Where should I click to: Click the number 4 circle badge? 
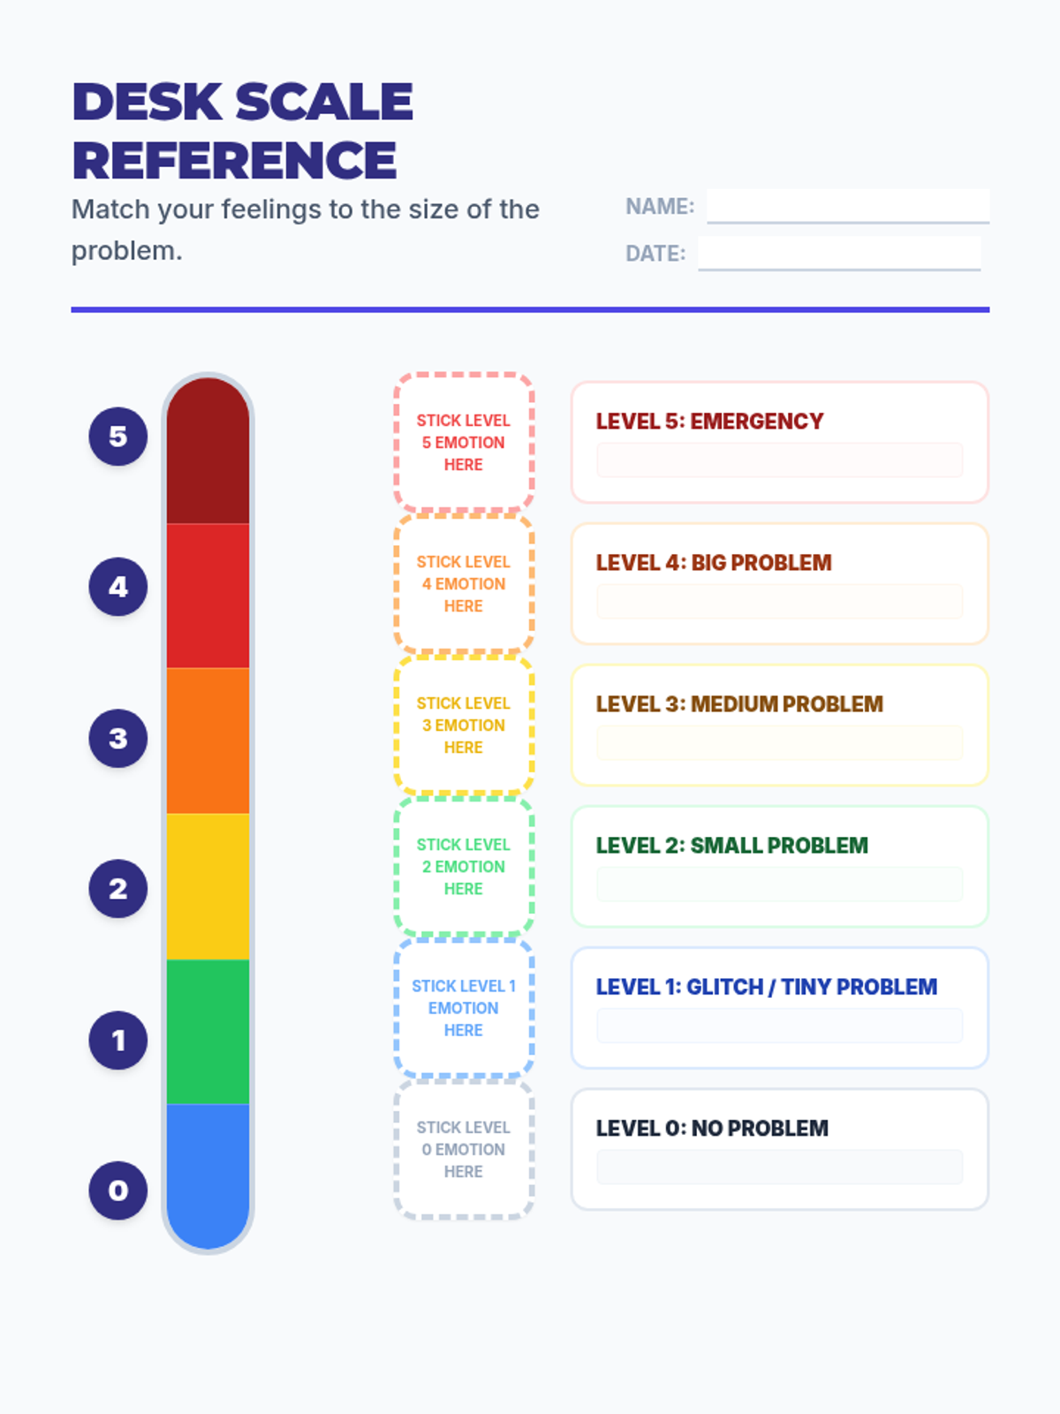point(117,587)
